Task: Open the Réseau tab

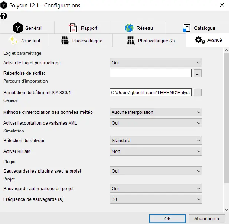Action: click(x=138, y=28)
